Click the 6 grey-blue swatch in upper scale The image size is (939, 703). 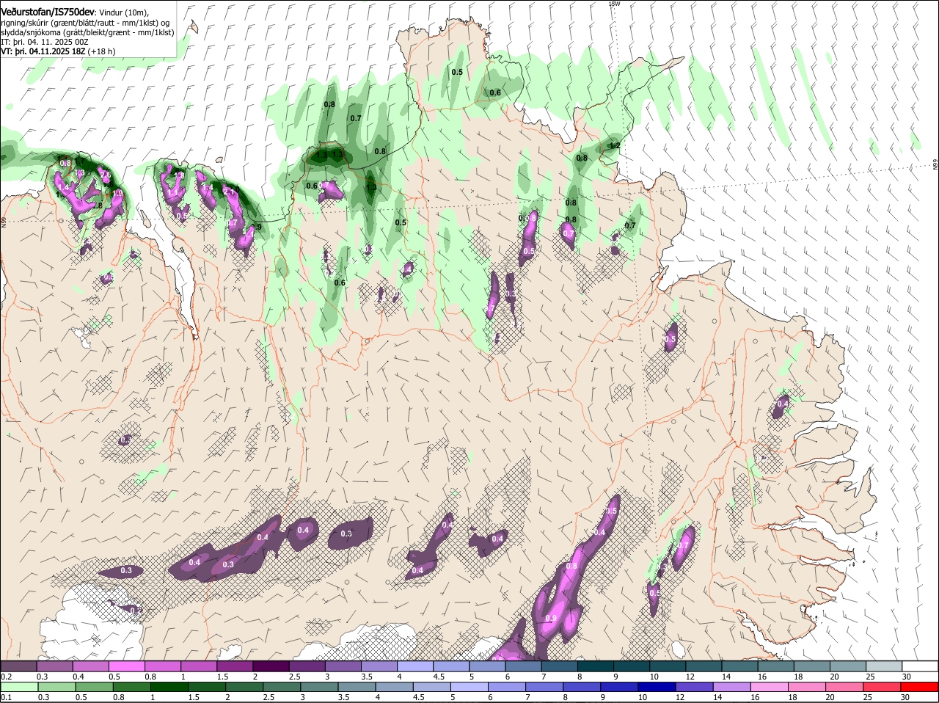click(525, 666)
